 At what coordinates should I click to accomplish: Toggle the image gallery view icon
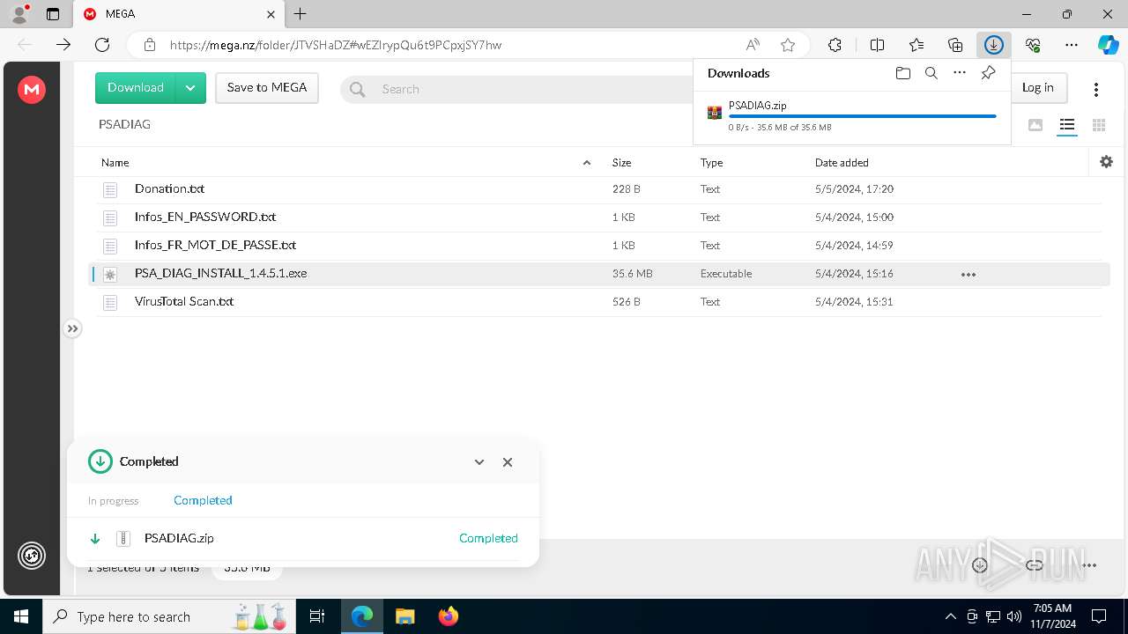point(1035,125)
